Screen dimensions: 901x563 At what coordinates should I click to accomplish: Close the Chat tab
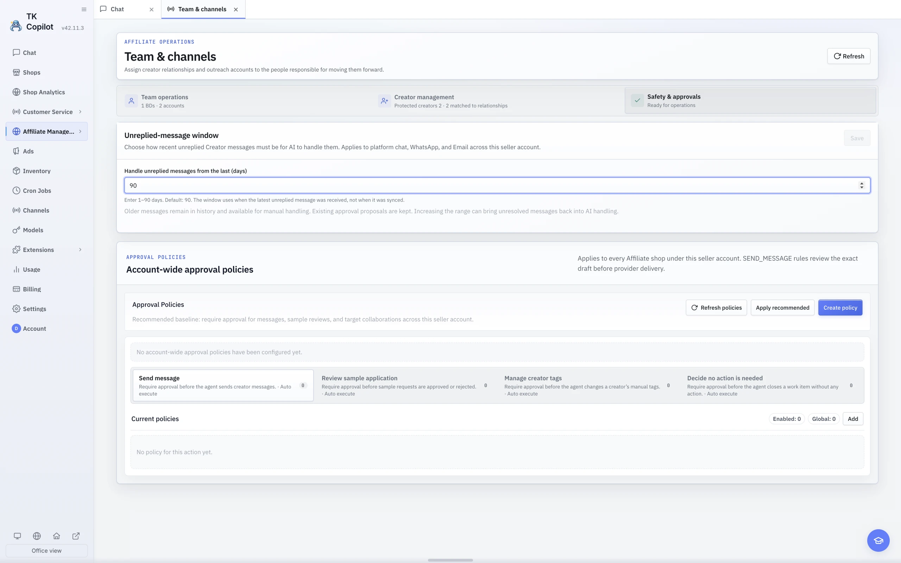tap(152, 10)
